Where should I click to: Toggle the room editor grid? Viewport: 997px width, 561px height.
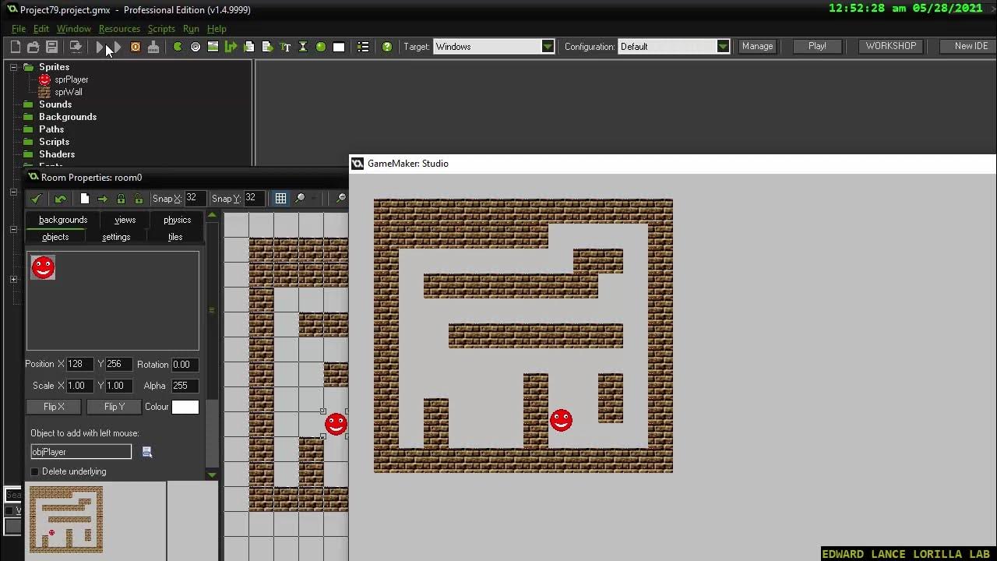(280, 199)
